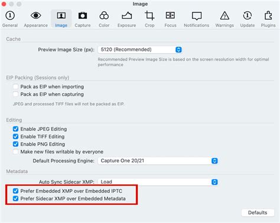The image size is (280, 223).
Task: Click the recommended preview size description text
Action: 183,62
